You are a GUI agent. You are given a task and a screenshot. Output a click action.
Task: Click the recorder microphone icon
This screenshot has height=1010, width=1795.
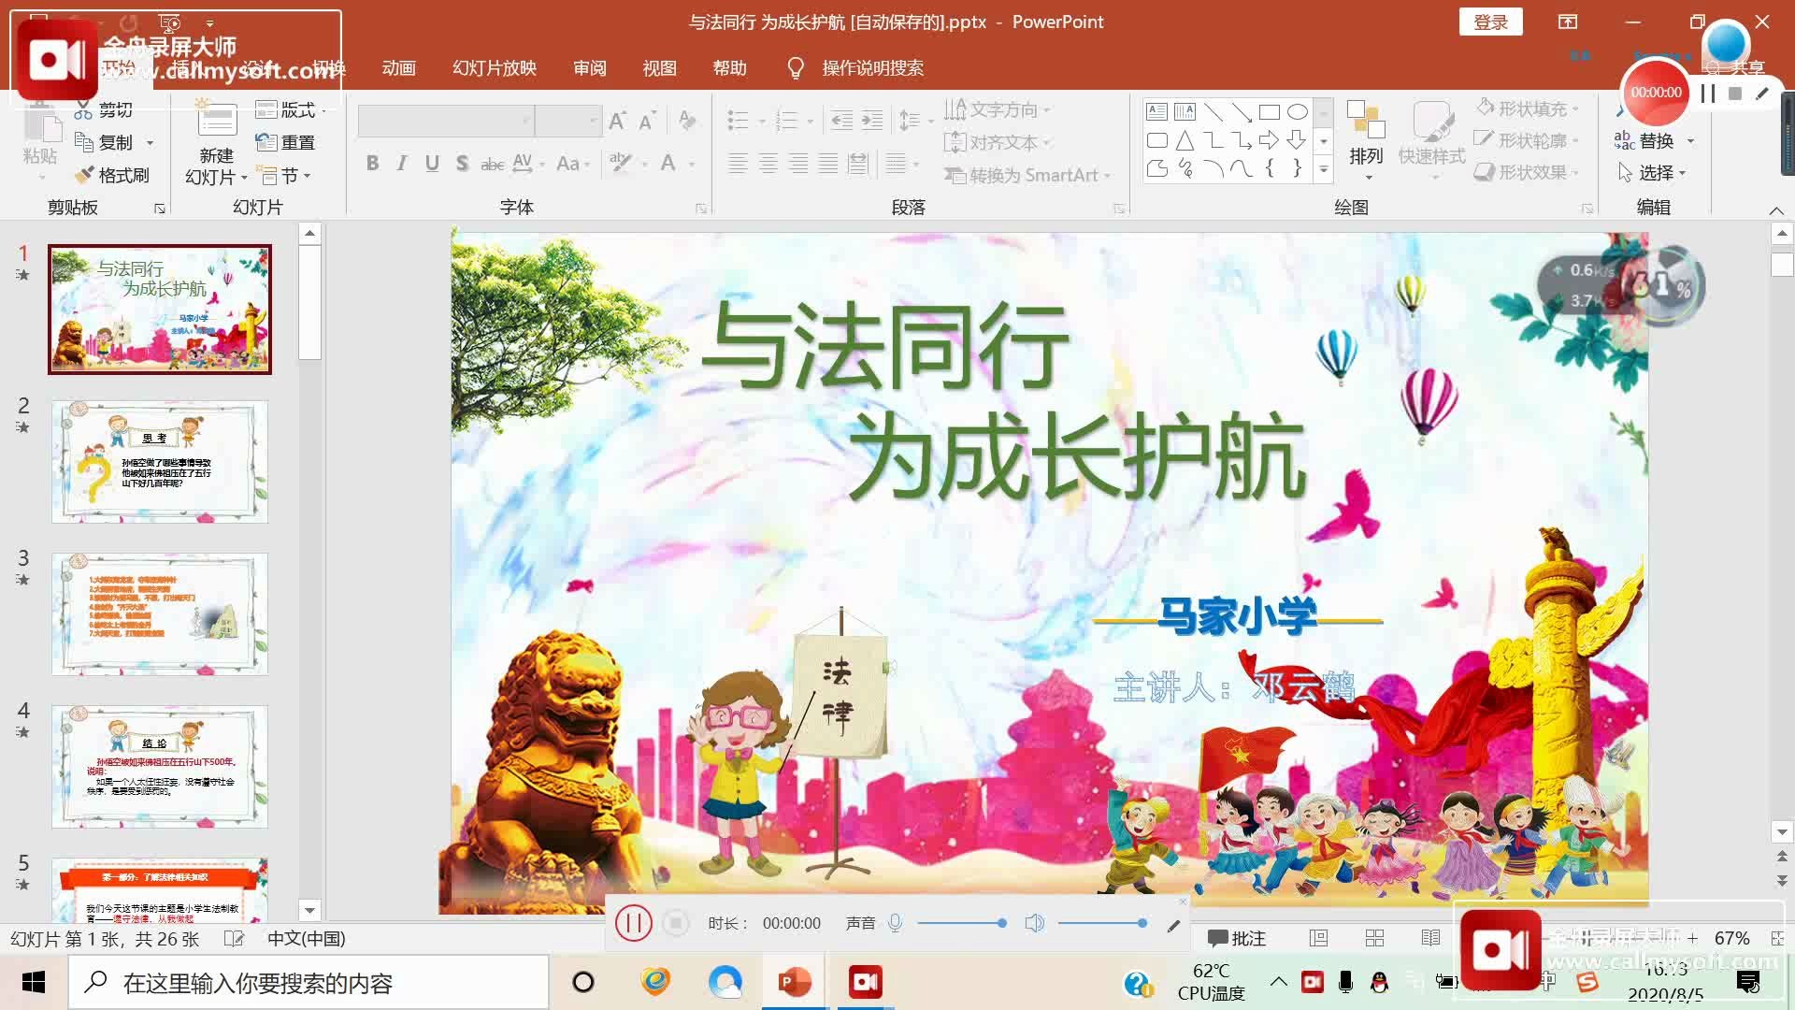(x=895, y=923)
